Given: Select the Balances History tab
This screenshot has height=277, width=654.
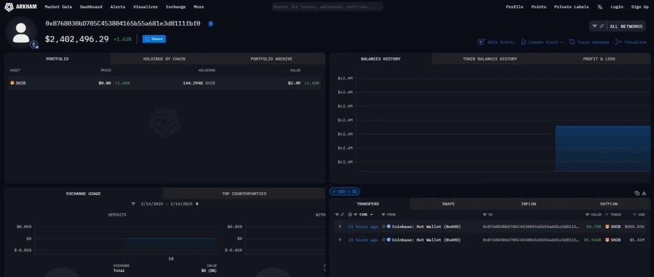Looking at the screenshot, I should click(381, 59).
